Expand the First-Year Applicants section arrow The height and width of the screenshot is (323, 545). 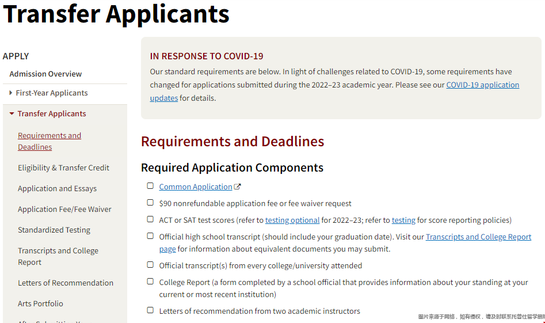pos(11,93)
